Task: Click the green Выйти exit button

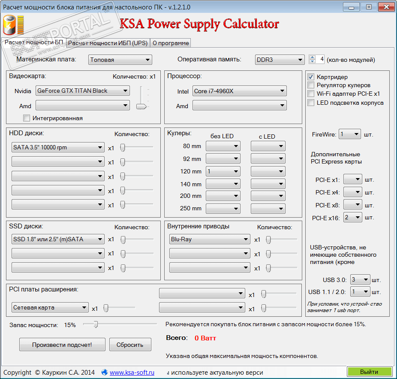Action: (370, 372)
